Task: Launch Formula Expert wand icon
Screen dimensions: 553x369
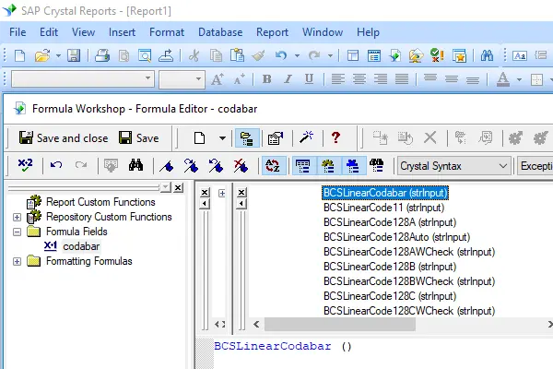Action: pyautogui.click(x=307, y=137)
